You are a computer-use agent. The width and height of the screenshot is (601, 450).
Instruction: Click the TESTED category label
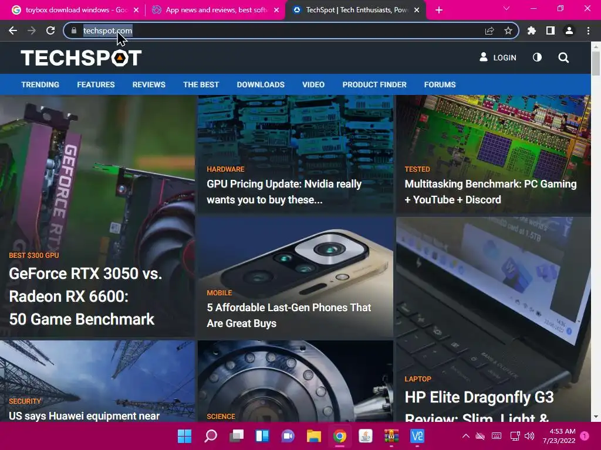[417, 169]
